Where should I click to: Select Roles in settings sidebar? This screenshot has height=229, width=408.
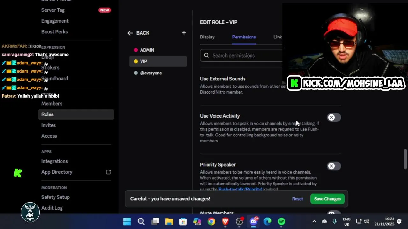[x=76, y=114]
